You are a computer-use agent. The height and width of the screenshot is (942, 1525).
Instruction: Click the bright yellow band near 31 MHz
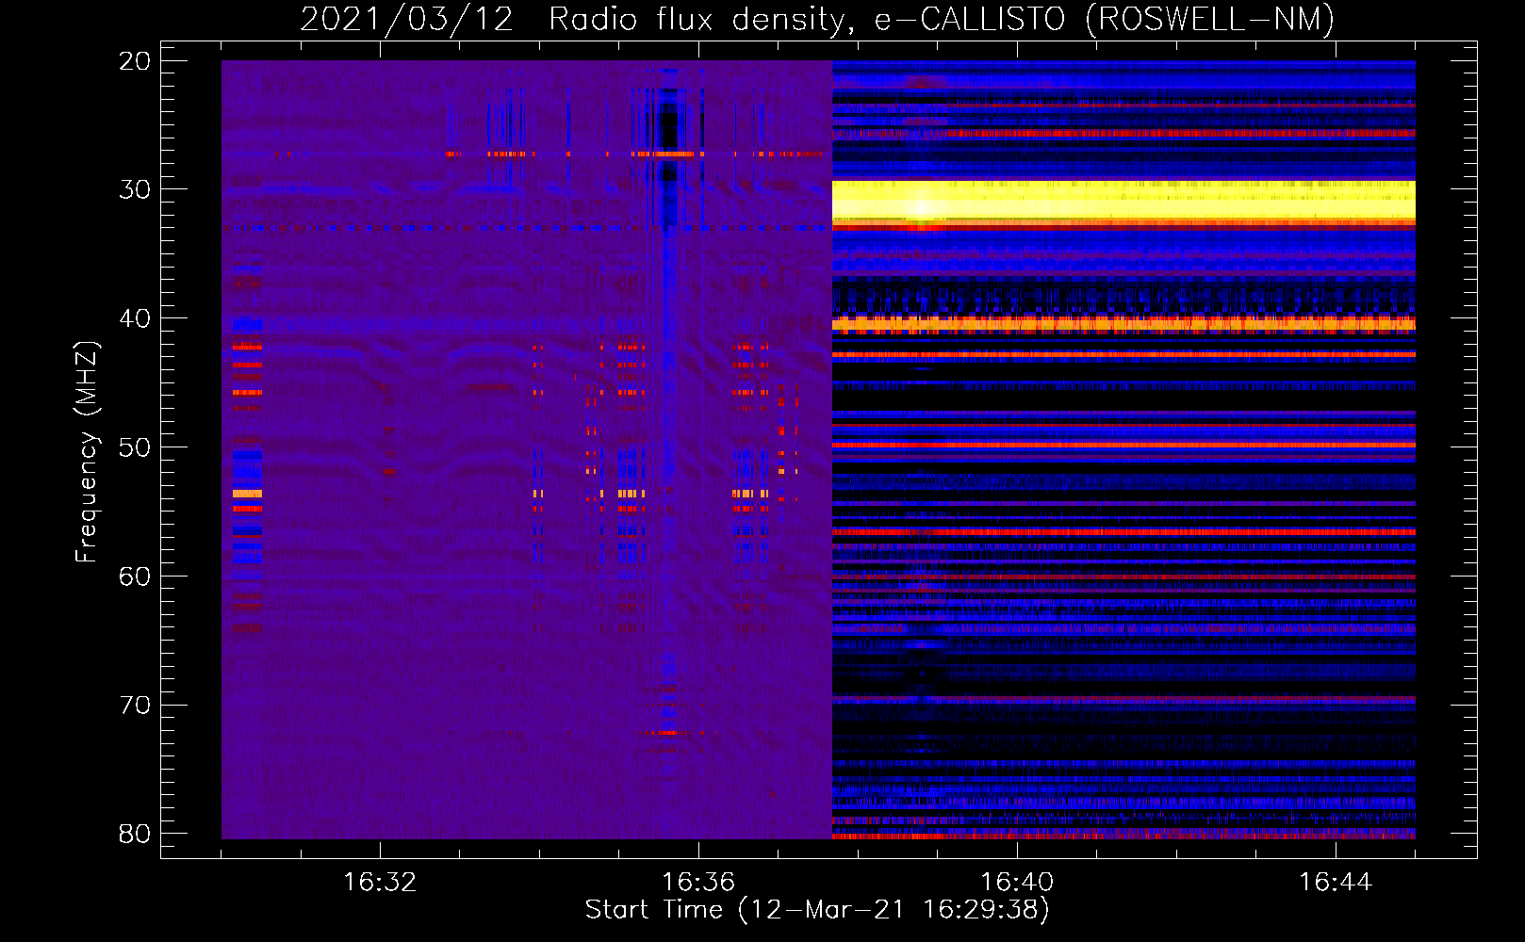pyautogui.click(x=1123, y=201)
